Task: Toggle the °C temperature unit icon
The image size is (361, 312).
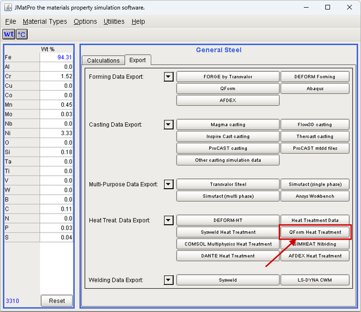Action: (x=21, y=34)
